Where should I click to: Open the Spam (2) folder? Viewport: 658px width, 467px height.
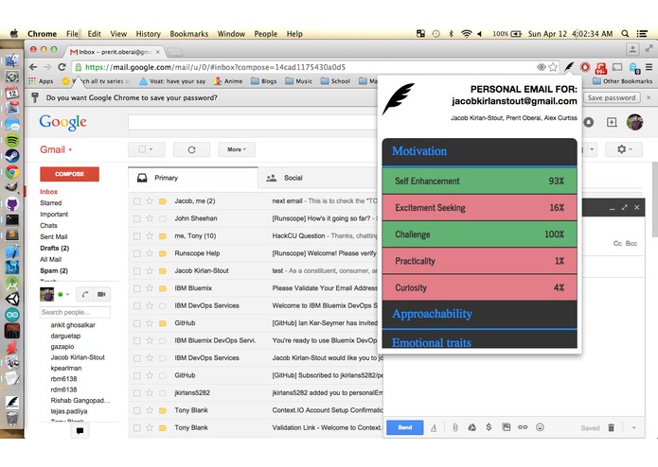54,270
